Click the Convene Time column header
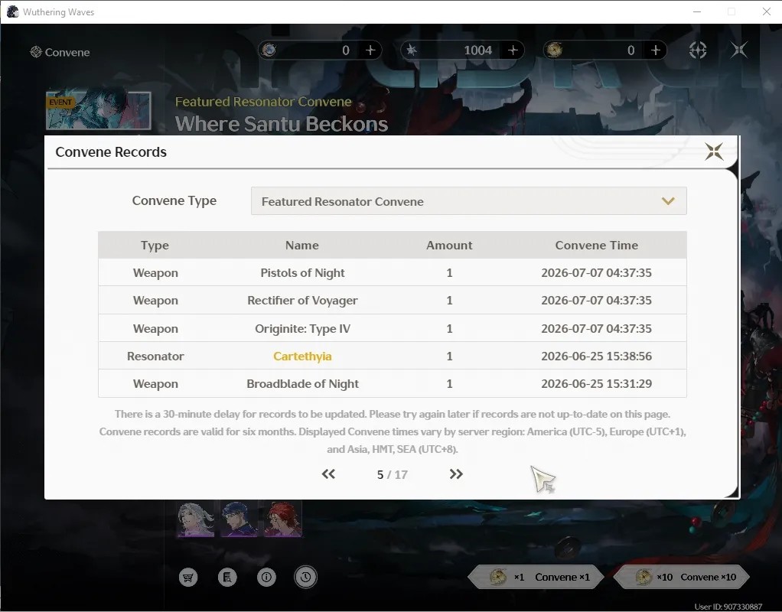This screenshot has height=612, width=782. [597, 245]
